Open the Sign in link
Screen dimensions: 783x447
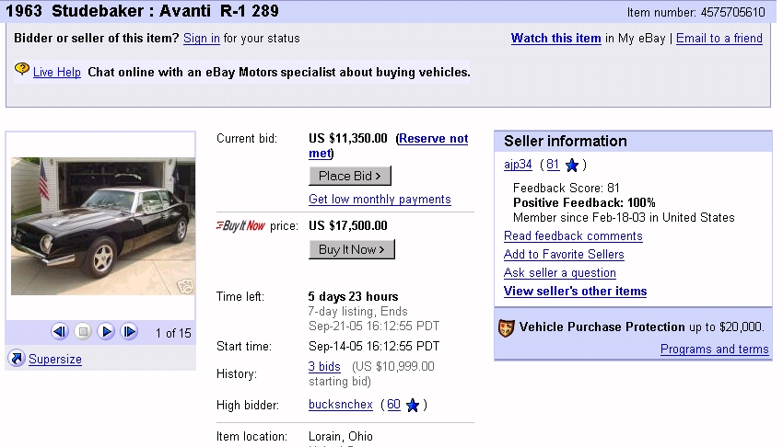(202, 39)
